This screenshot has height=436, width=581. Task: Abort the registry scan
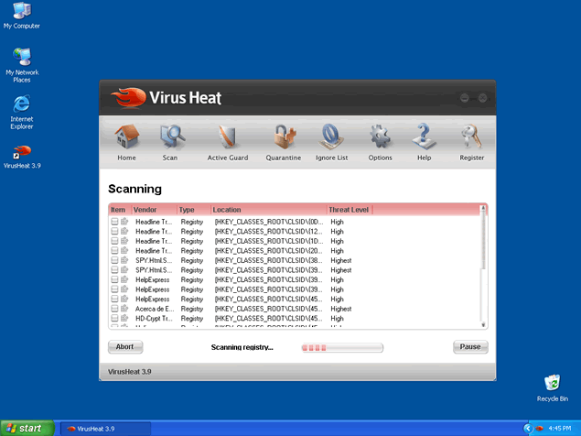(x=125, y=347)
